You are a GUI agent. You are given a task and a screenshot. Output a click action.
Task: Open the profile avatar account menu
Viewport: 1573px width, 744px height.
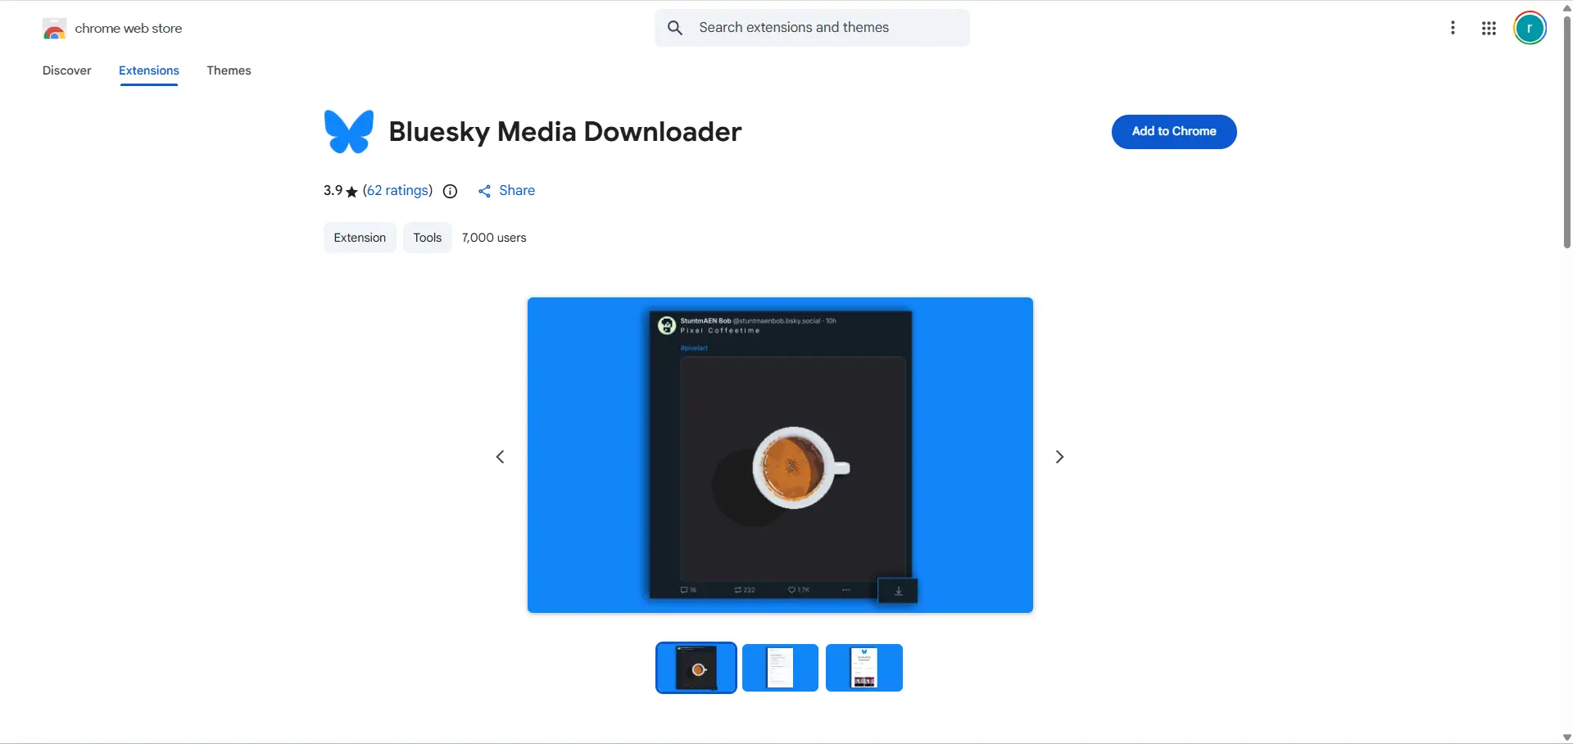[1529, 29]
